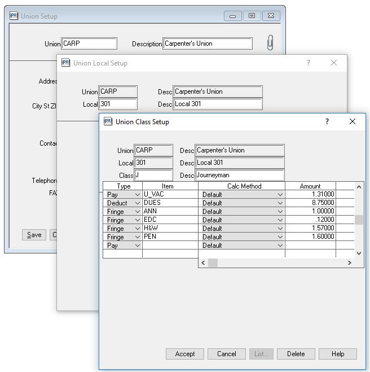Click the Item column header
The image size is (370, 372).
tap(170, 186)
